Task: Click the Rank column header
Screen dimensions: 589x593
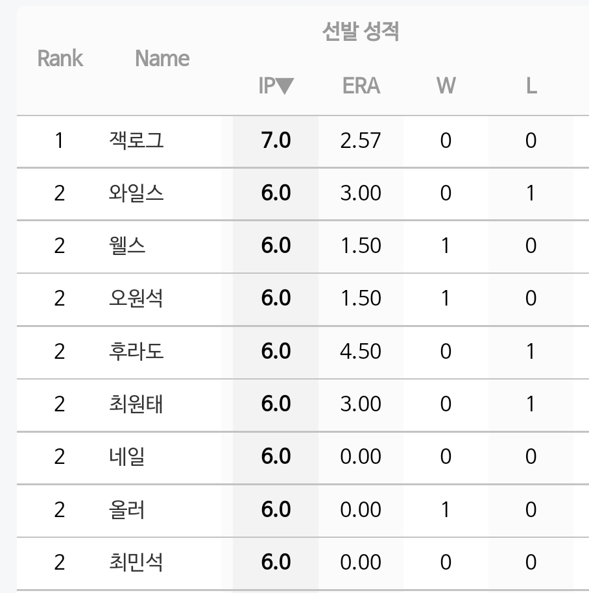Action: [x=60, y=58]
